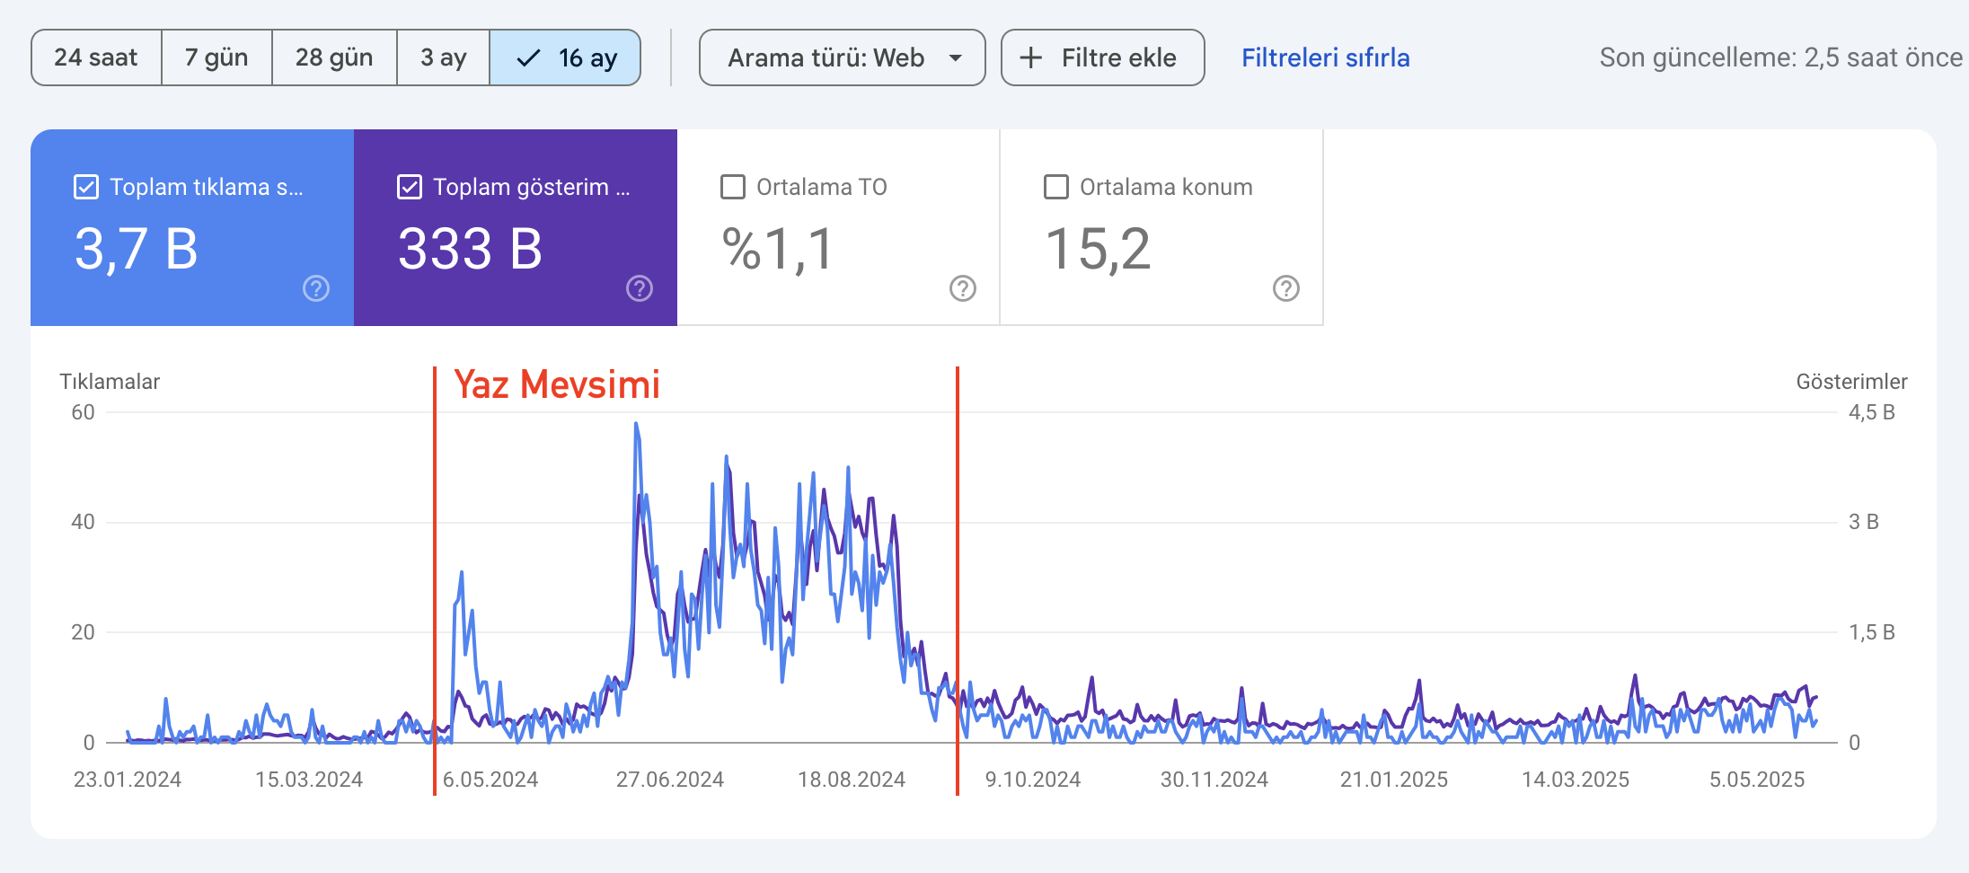1969x873 pixels.
Task: Click the Tıklamalar axis title
Action: coord(110,382)
